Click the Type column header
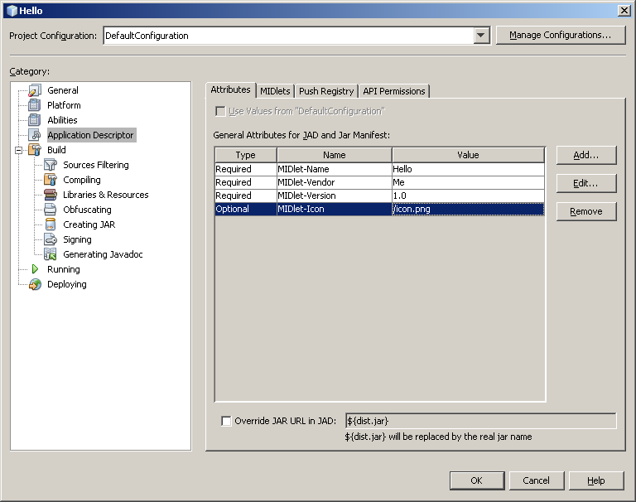The height and width of the screenshot is (502, 636). (x=246, y=155)
